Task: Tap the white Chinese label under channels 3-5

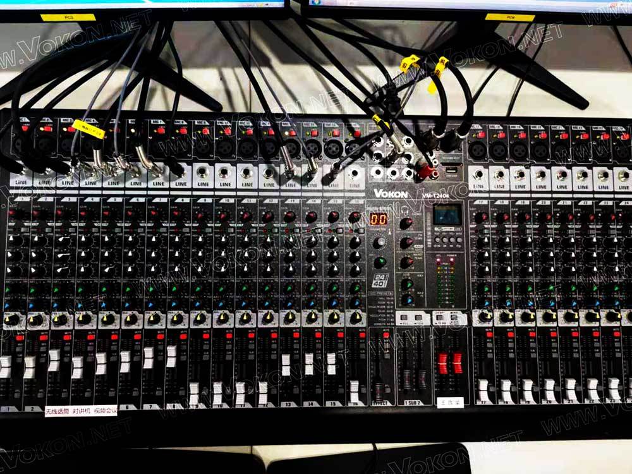Action: (81, 411)
